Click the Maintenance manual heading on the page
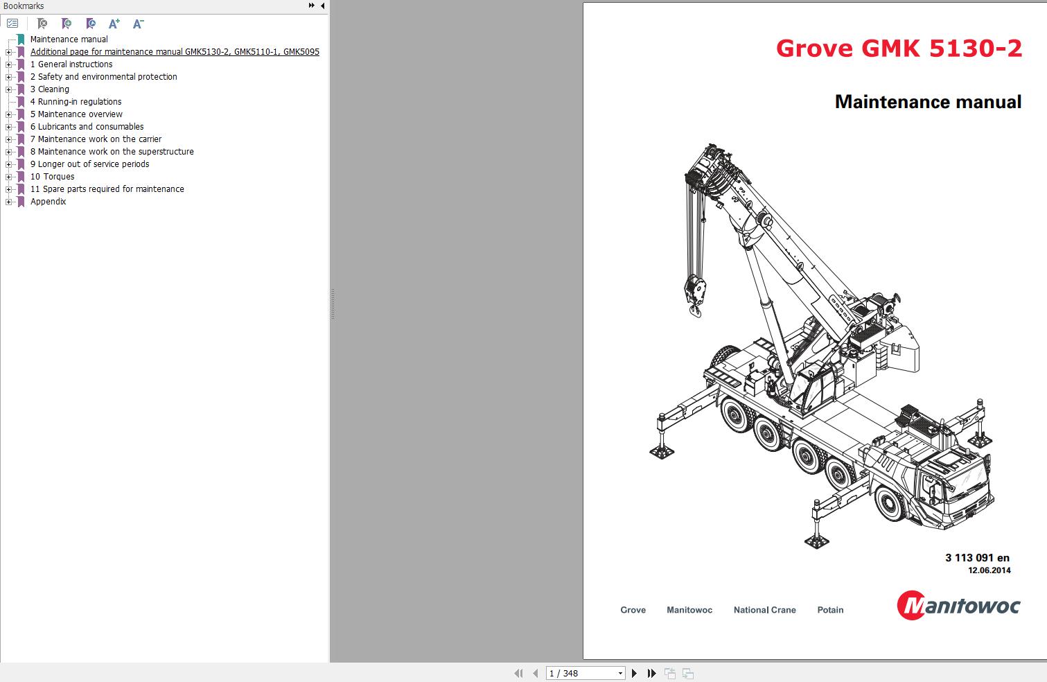1047x682 pixels. tap(928, 102)
